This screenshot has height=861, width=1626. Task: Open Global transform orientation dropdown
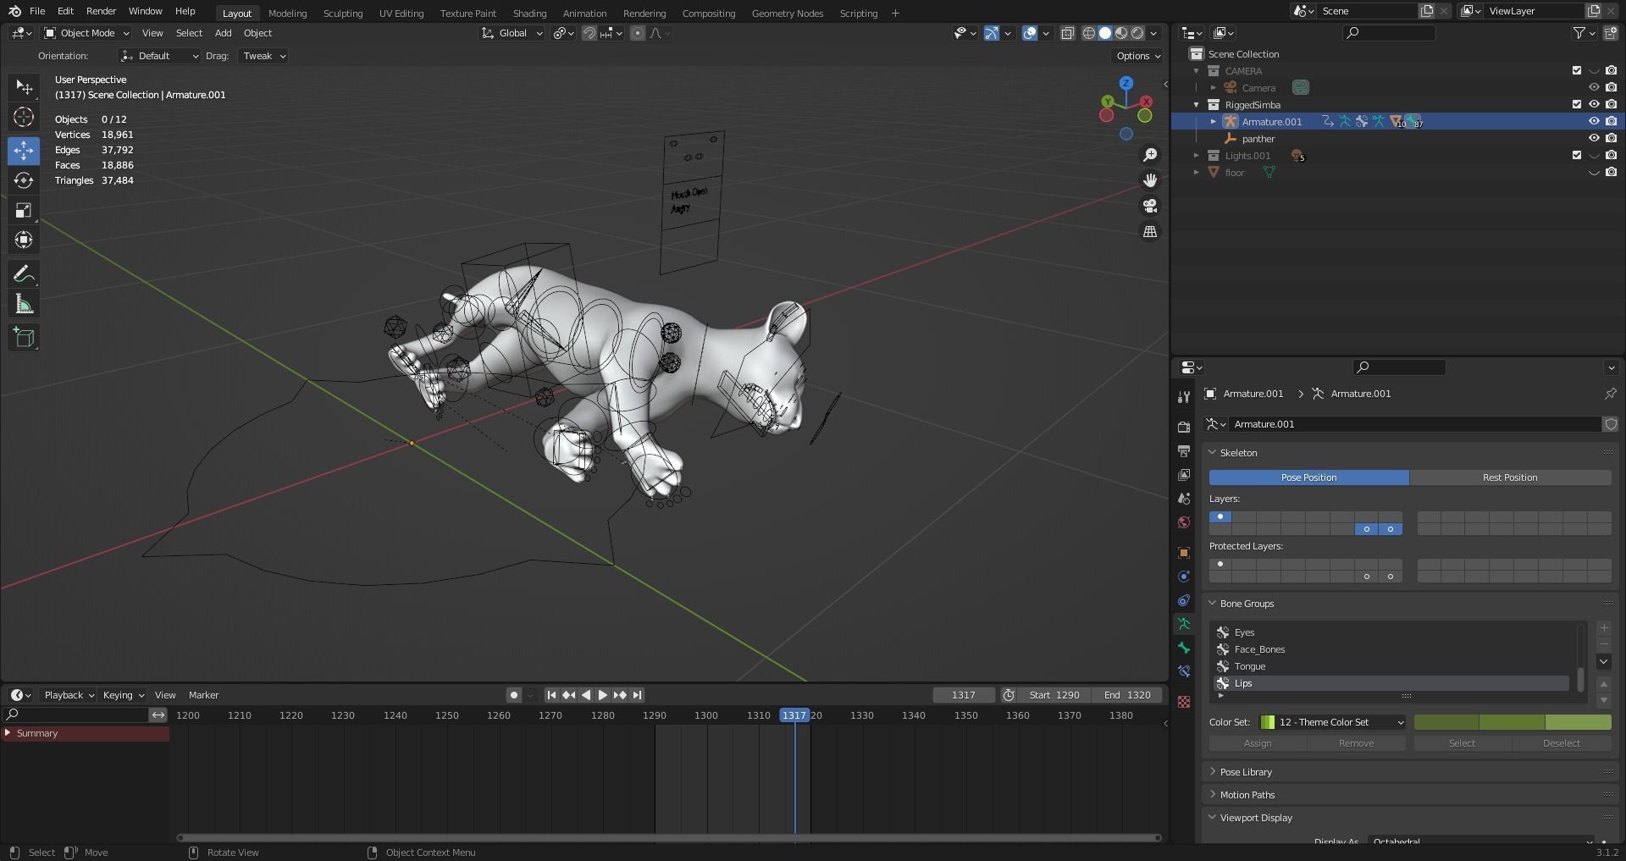coord(512,33)
